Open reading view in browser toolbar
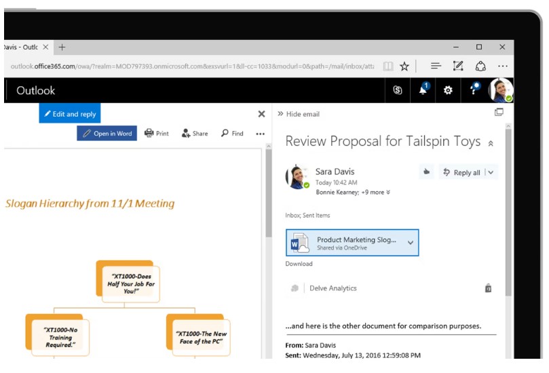This screenshot has height=373, width=549. pyautogui.click(x=388, y=66)
